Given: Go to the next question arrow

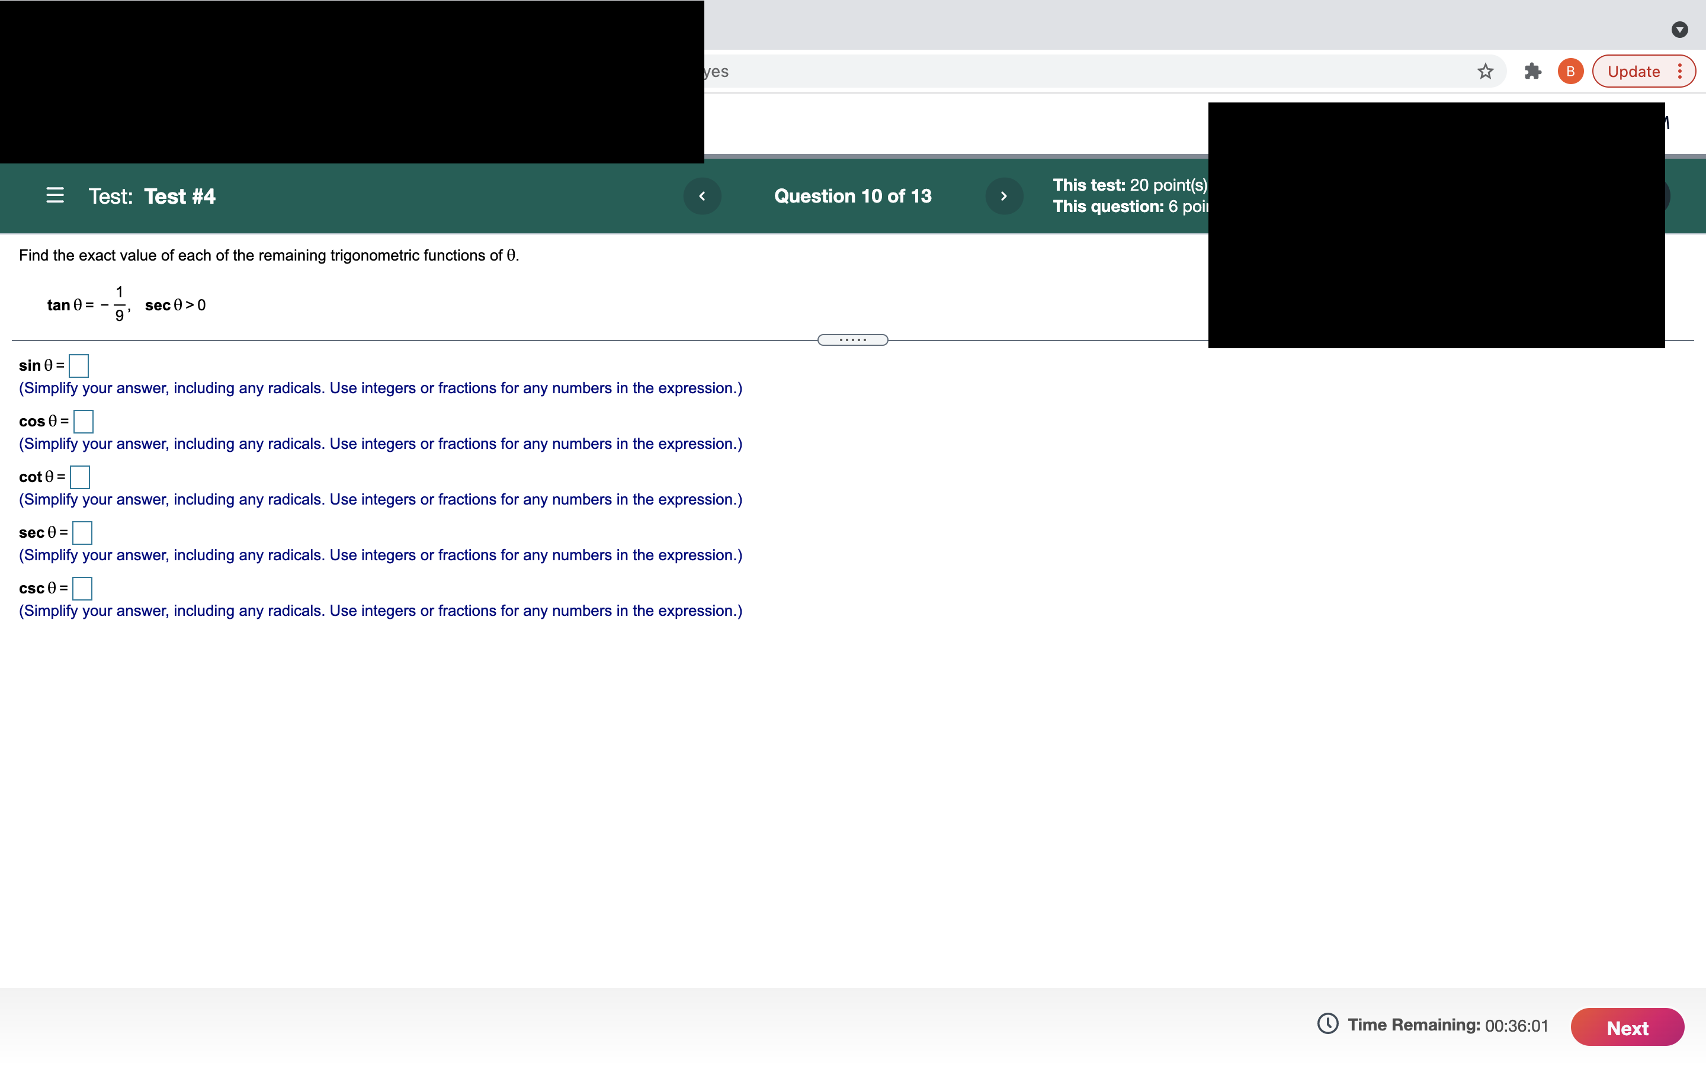Looking at the screenshot, I should pos(1004,196).
